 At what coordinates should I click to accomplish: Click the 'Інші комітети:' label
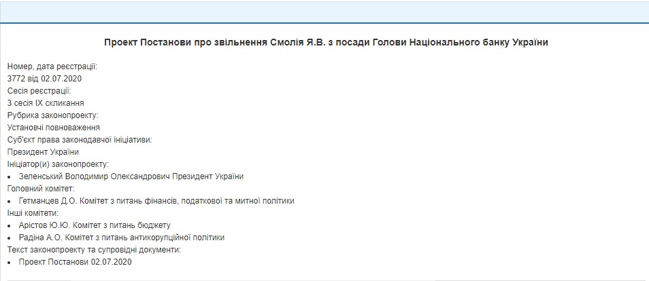coord(33,213)
